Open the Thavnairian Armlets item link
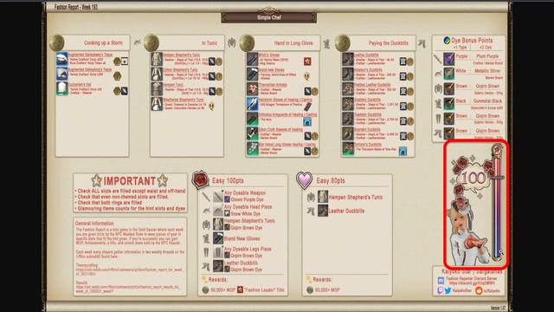The image size is (554, 312). click(273, 85)
